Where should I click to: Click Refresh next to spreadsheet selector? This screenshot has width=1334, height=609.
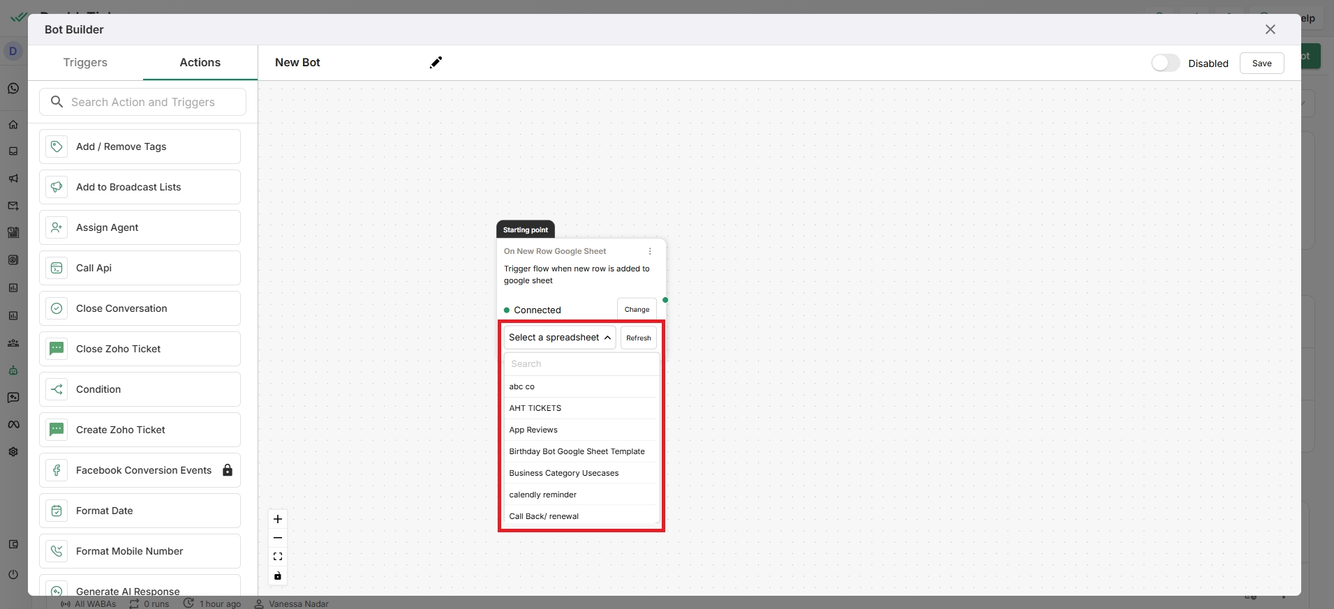[638, 338]
